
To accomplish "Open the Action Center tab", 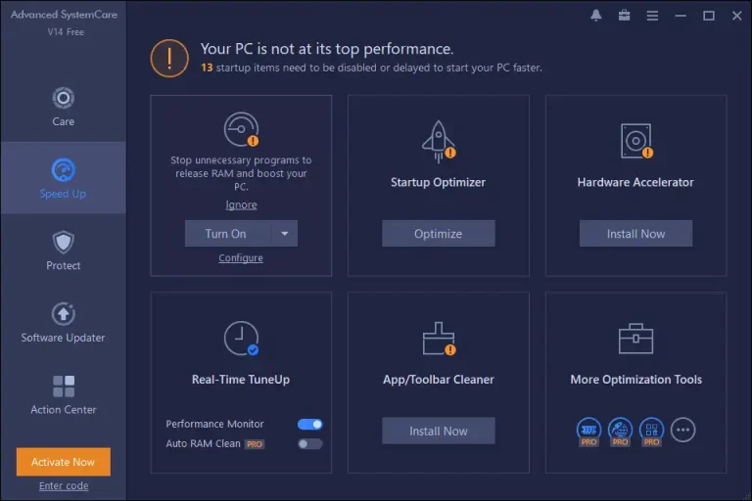I will coord(64,394).
